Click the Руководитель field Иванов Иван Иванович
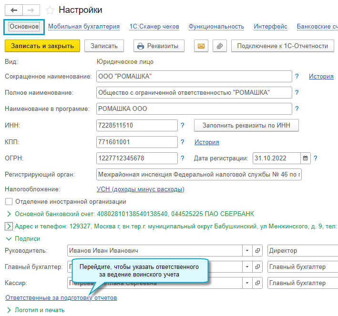This screenshot has width=338, height=316. (x=155, y=250)
